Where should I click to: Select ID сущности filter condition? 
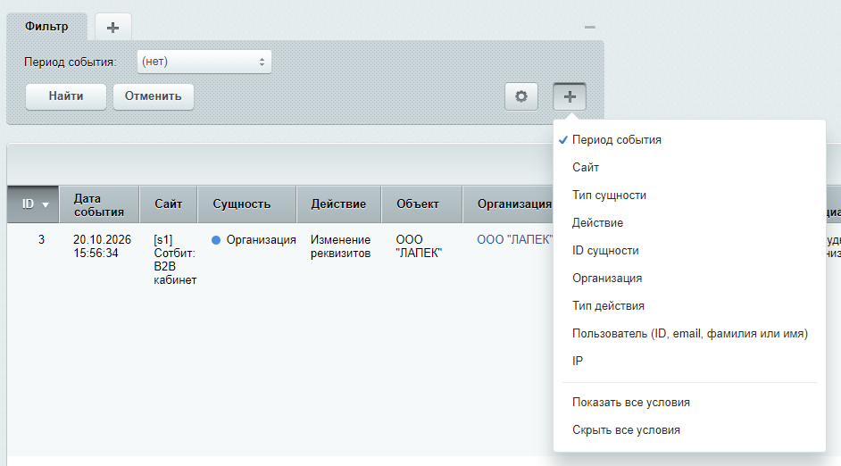click(689, 251)
